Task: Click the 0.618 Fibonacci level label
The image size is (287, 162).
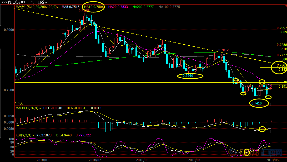Action: 282,49
